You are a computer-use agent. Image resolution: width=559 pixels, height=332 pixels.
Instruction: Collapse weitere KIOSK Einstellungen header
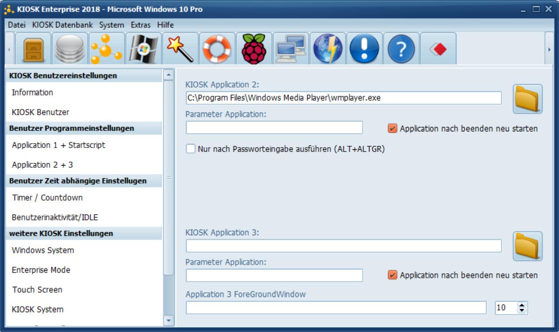[83, 233]
